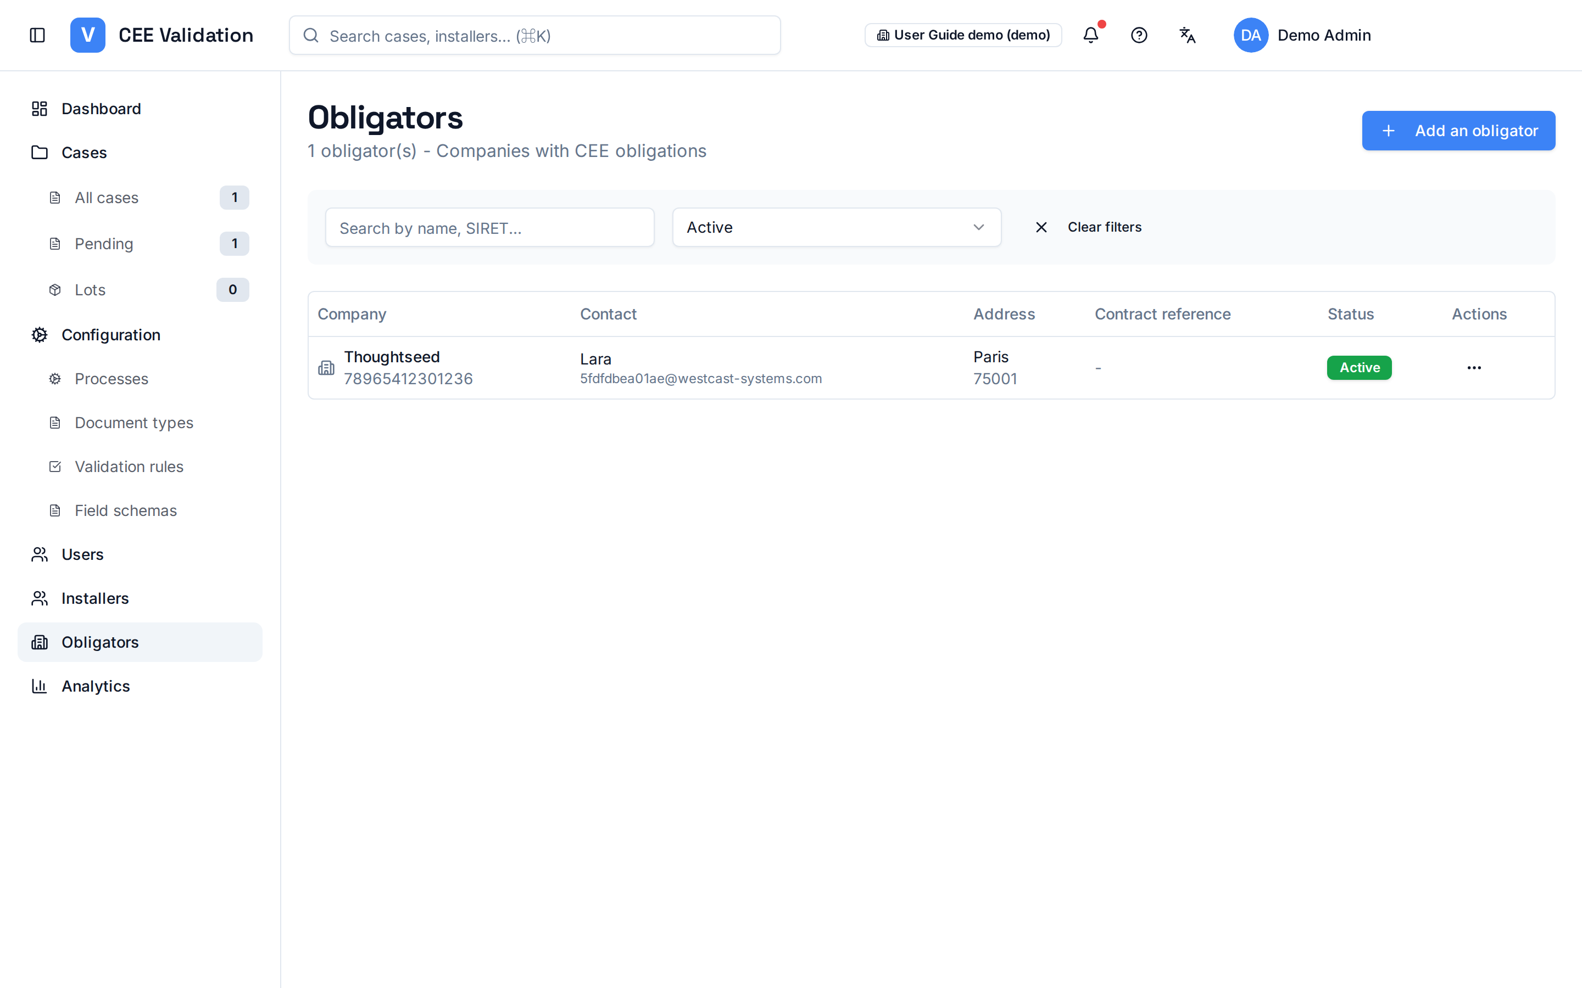The width and height of the screenshot is (1582, 988).
Task: Click the Company column header
Action: click(x=352, y=315)
